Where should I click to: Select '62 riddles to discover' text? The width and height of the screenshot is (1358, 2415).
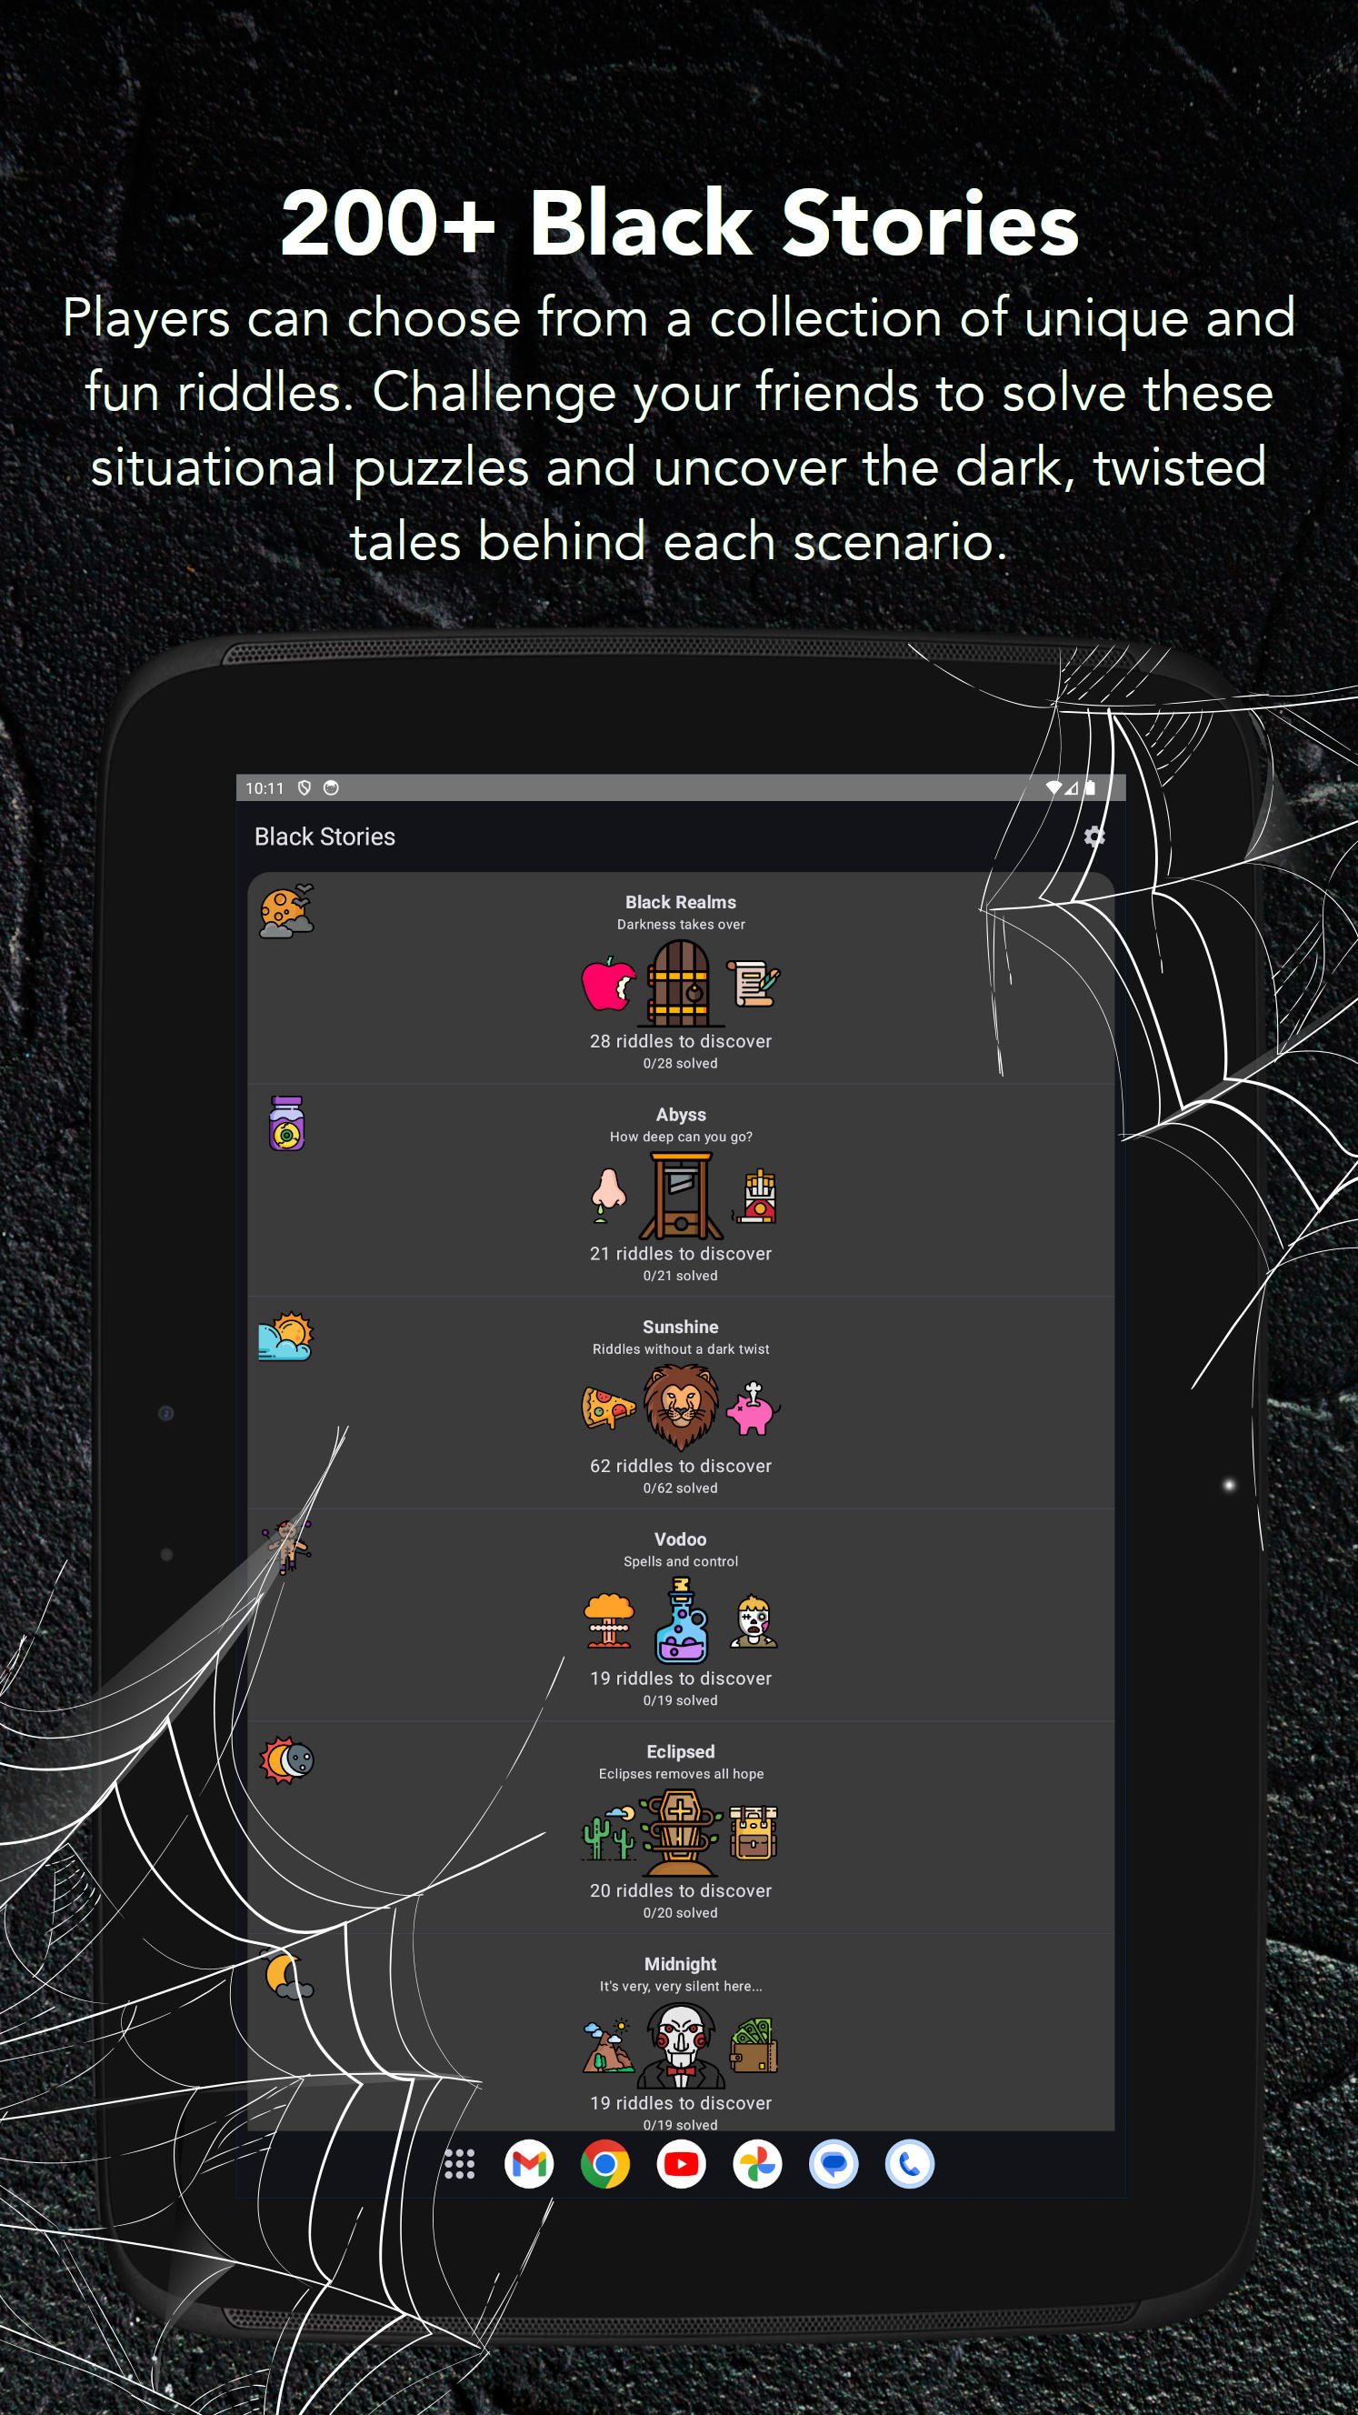[x=681, y=1466]
